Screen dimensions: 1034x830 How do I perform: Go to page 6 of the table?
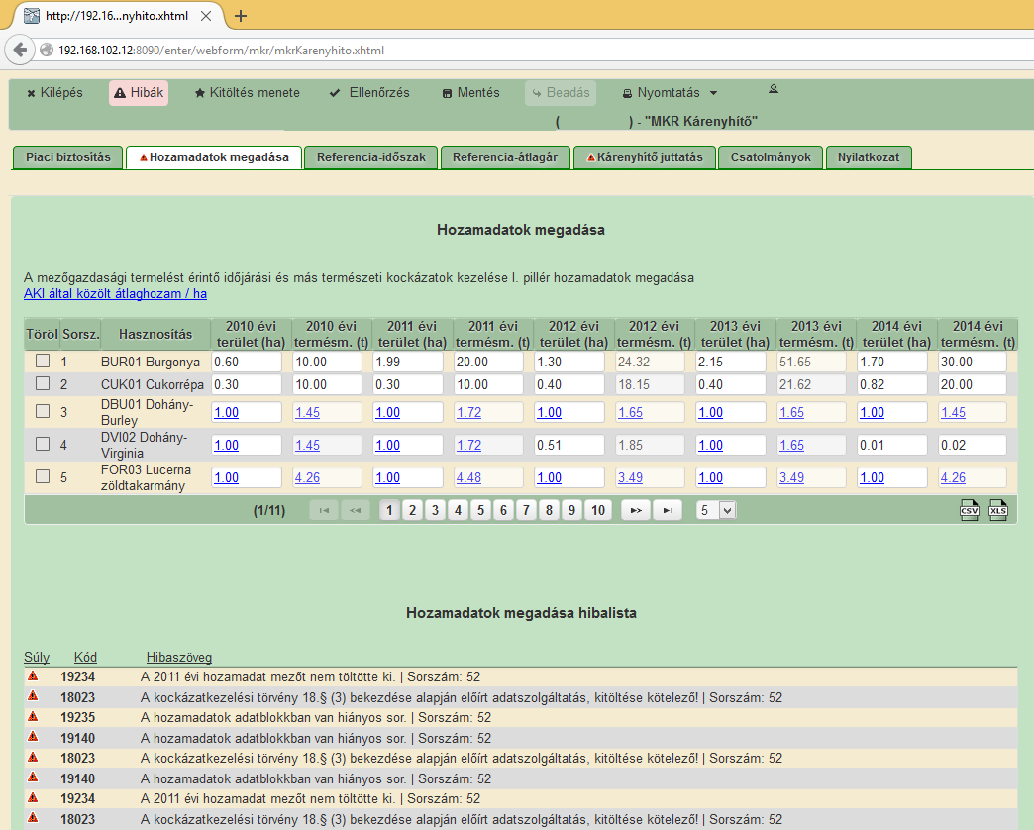503,510
